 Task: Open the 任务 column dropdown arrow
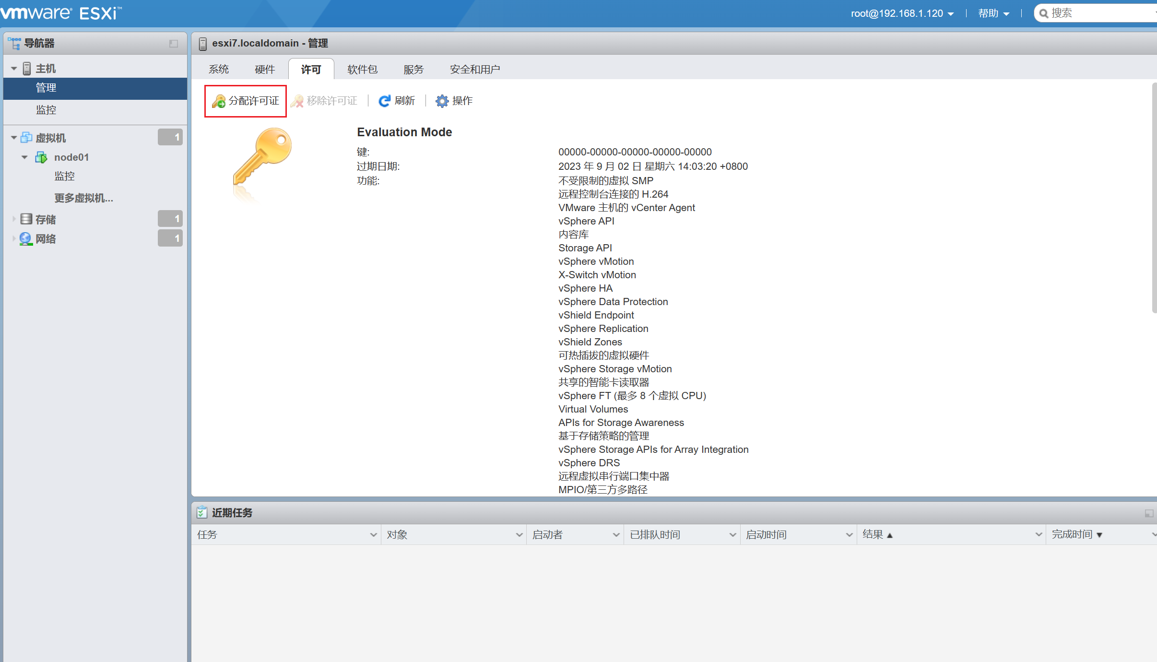coord(373,534)
